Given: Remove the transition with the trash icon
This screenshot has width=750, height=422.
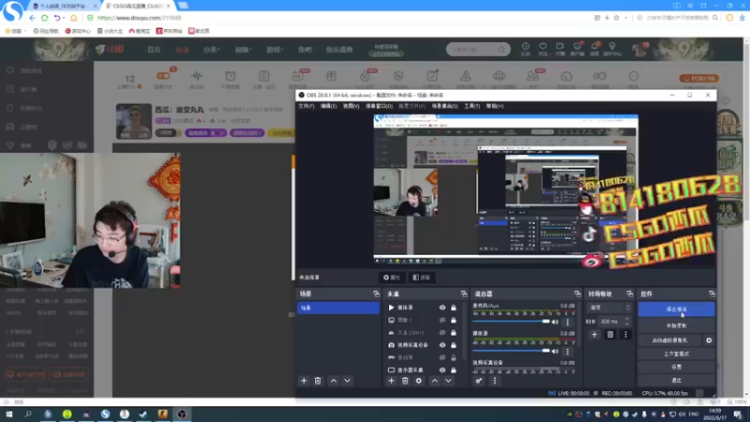Looking at the screenshot, I should [x=610, y=335].
